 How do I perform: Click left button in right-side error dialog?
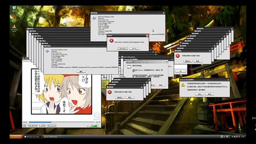[x=188, y=61]
